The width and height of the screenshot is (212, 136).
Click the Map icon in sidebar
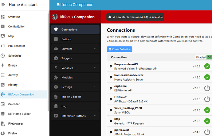tap(3, 36)
